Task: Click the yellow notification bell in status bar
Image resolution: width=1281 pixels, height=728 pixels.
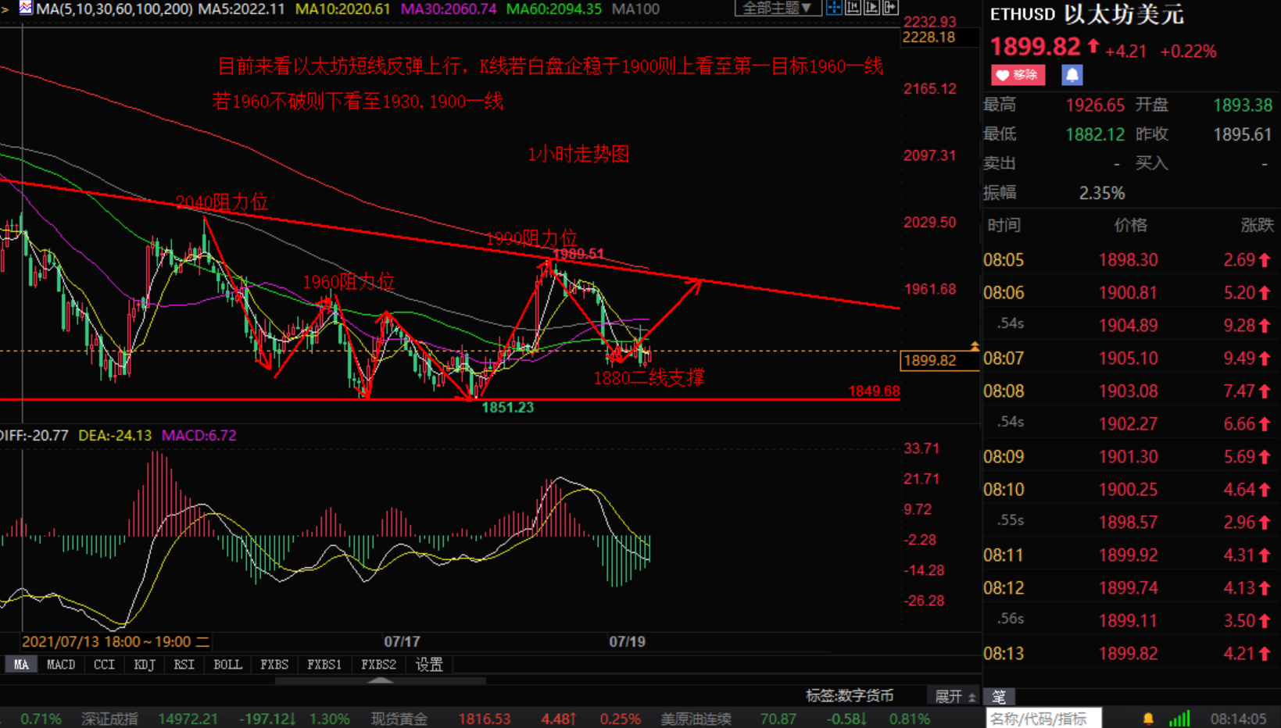Action: point(1148,719)
